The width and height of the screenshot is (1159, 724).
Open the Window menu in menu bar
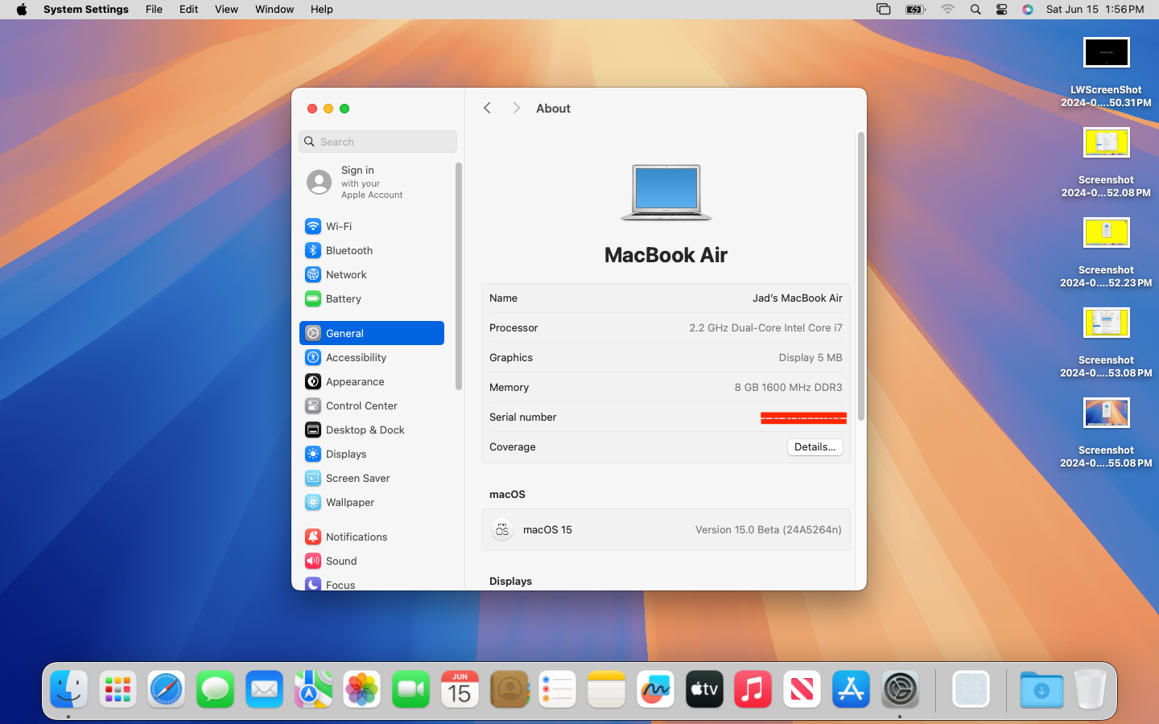(x=274, y=10)
